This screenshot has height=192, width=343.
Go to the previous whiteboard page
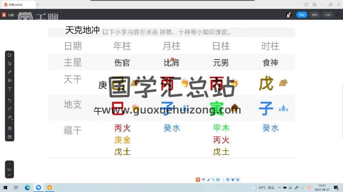point(10,165)
